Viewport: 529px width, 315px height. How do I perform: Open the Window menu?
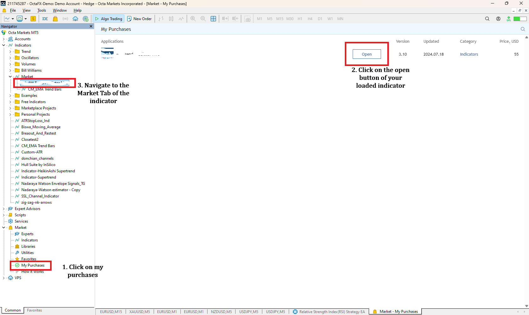[x=60, y=10]
